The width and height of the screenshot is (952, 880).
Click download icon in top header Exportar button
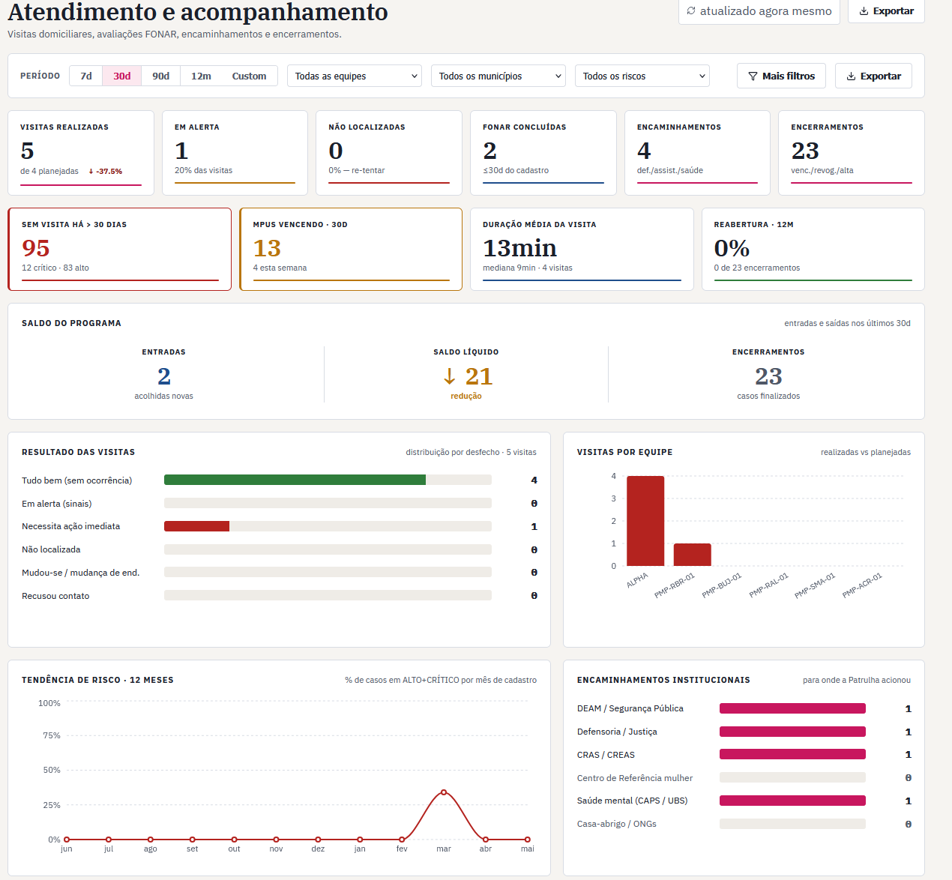864,11
